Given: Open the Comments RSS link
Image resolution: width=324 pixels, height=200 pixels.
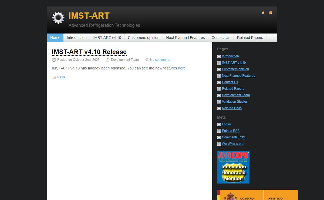Looking at the screenshot, I should (234, 137).
